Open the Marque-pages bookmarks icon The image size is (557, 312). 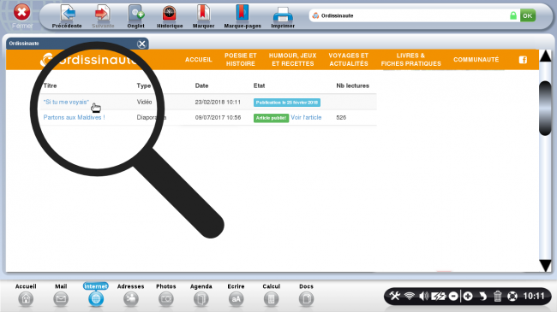tap(243, 14)
